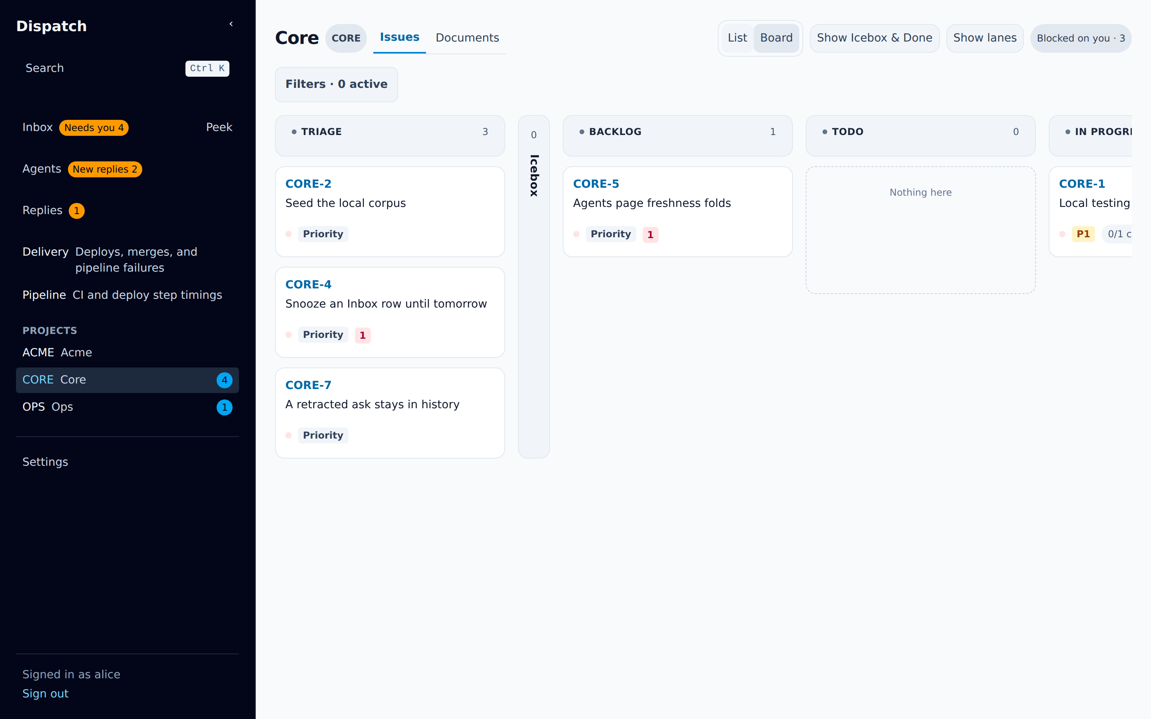Open Inbox in the sidebar
This screenshot has height=719, width=1151.
38,127
